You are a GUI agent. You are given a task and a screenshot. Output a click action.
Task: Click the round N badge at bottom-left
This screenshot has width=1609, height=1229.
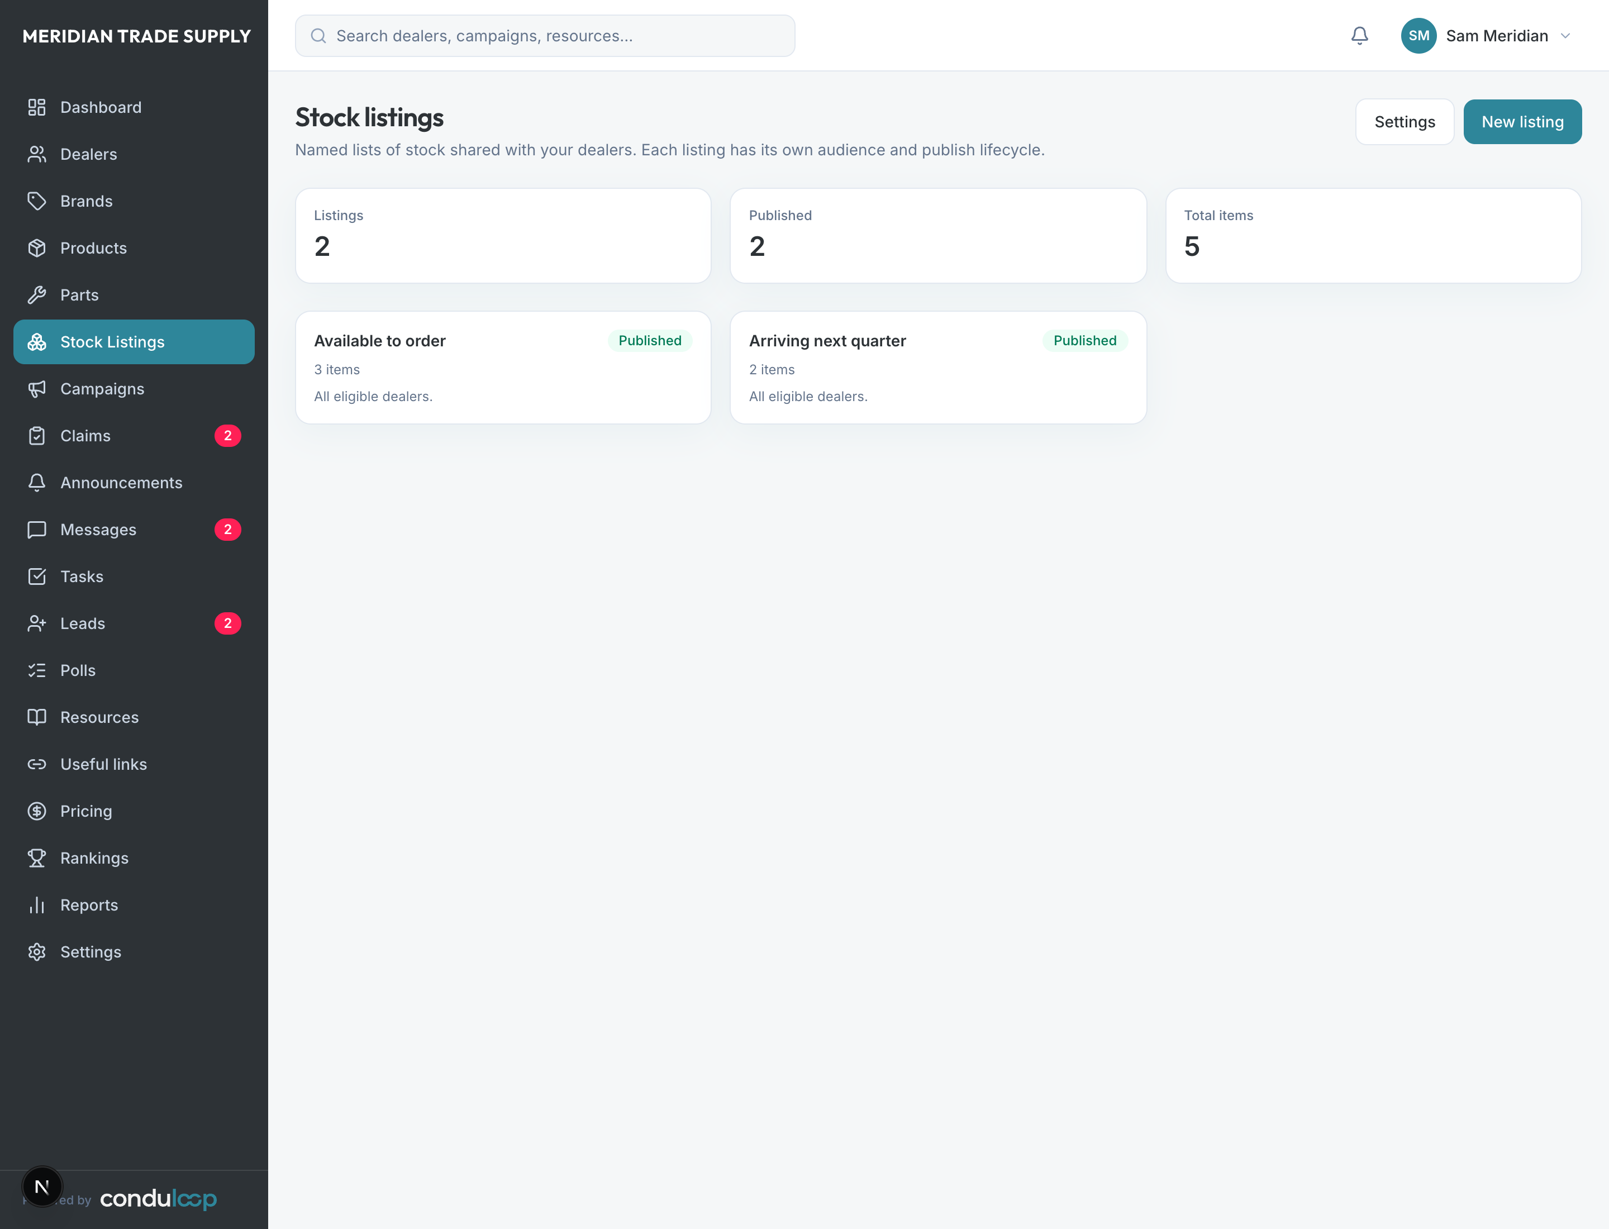point(42,1187)
